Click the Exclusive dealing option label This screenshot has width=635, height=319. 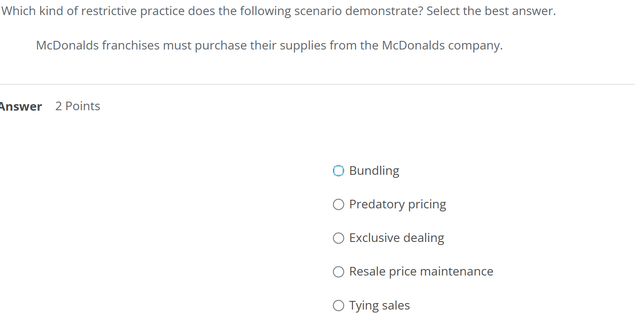(x=396, y=238)
